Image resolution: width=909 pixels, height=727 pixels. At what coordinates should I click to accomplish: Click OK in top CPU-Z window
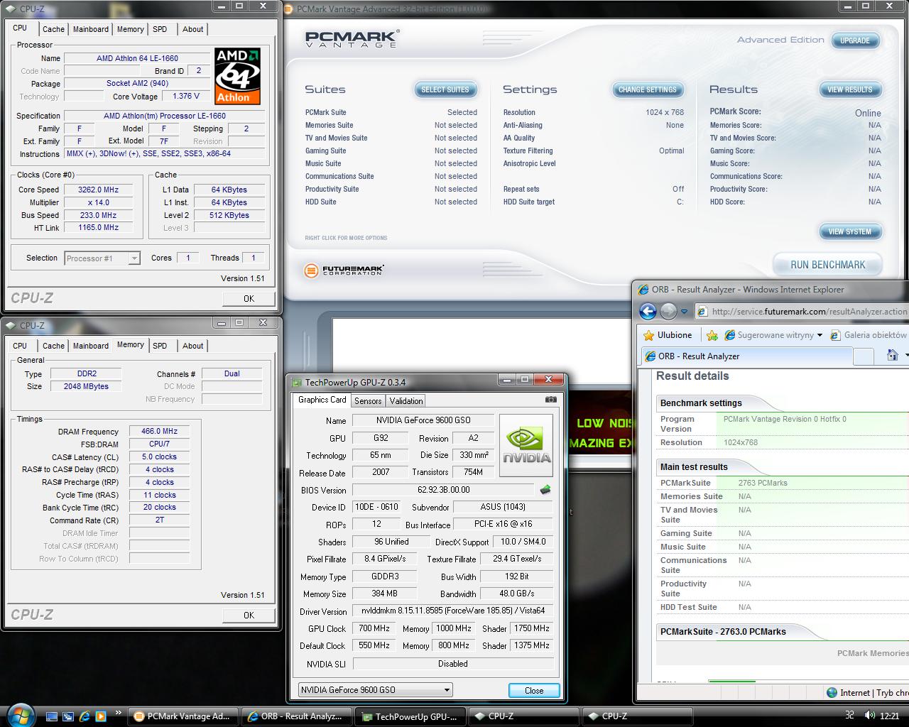click(x=249, y=299)
